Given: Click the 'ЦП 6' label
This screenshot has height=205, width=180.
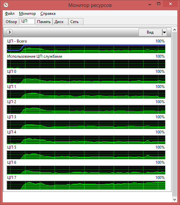Looking at the screenshot, I should (x=12, y=162).
